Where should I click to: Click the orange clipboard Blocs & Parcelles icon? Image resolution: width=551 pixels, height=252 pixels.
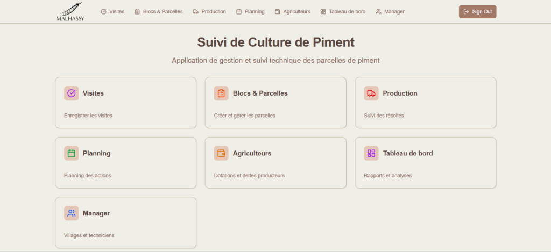(x=221, y=93)
